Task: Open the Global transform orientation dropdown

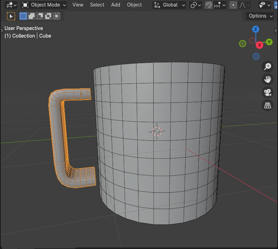Action: point(169,5)
